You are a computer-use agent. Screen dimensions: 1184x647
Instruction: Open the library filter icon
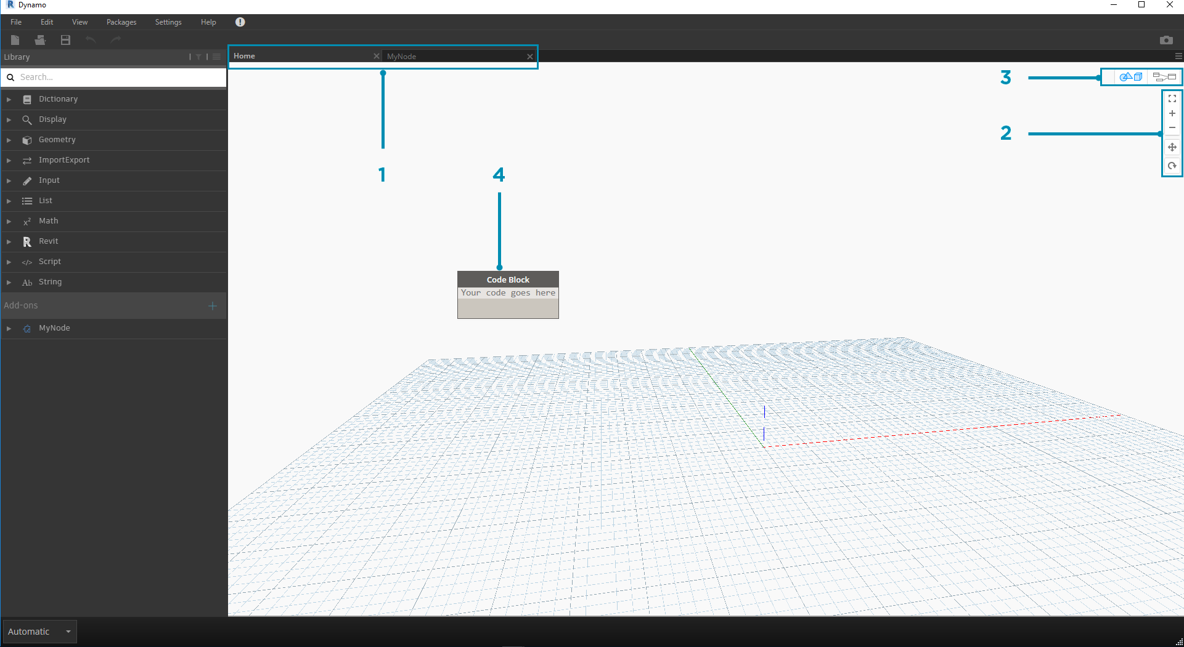(198, 57)
